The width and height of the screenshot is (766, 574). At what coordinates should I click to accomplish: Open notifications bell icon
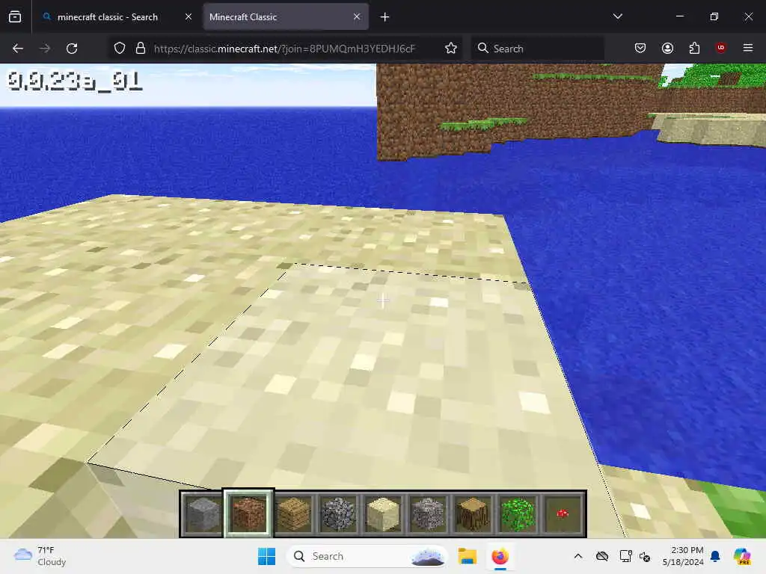pos(715,556)
